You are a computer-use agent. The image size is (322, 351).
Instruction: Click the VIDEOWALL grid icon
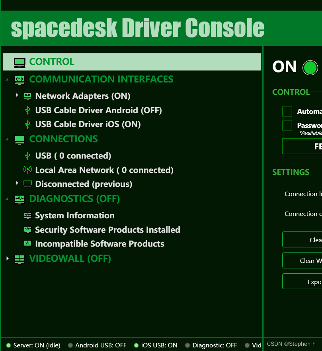[20, 259]
